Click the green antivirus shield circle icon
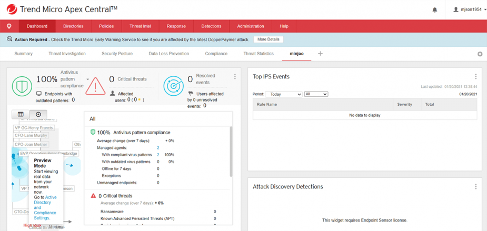Screen dimensions: 487x231 (22, 85)
